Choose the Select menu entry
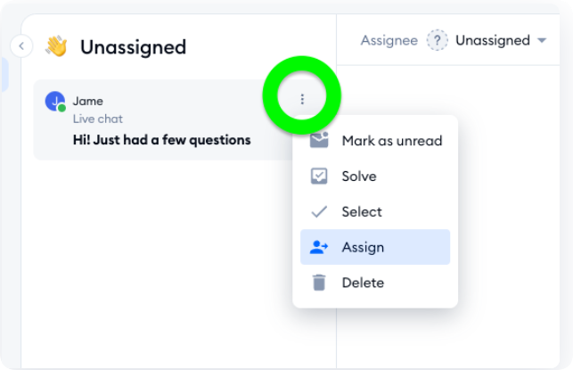Screen dimensions: 573x370 pyautogui.click(x=362, y=211)
